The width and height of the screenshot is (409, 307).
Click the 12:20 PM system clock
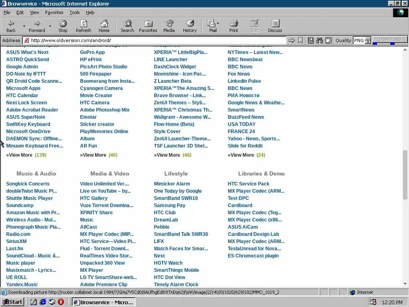(x=392, y=302)
